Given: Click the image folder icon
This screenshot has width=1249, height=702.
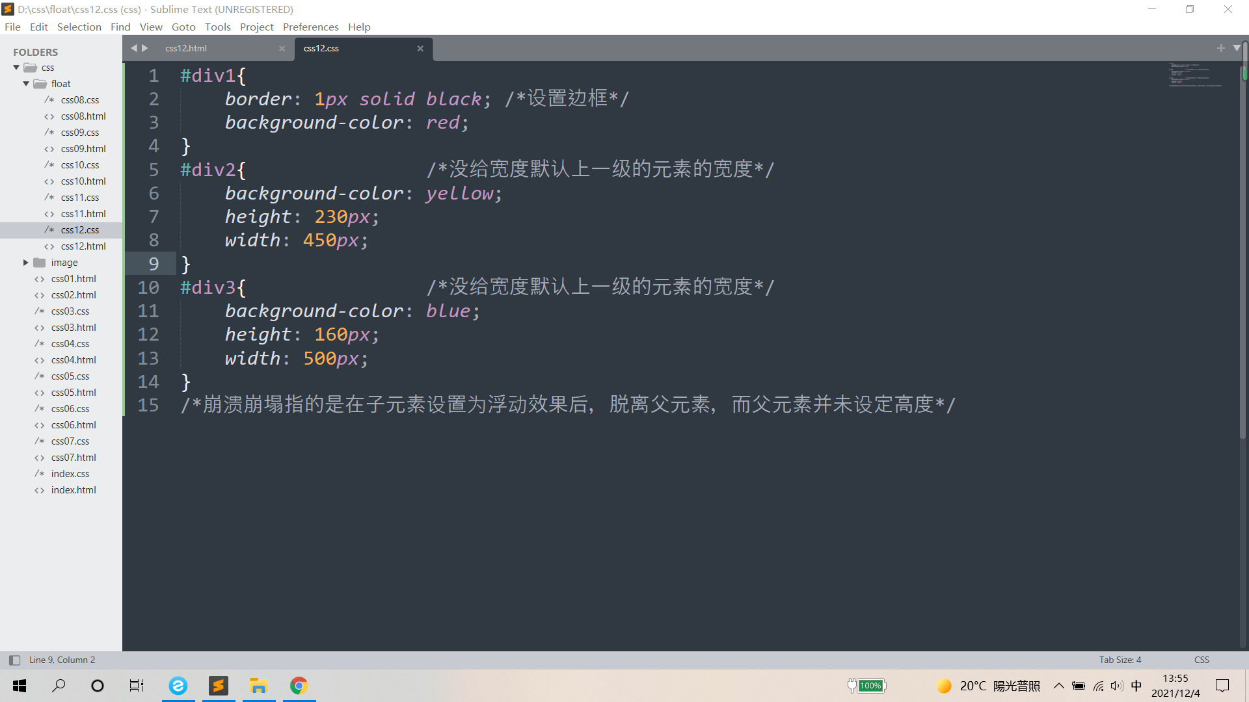Looking at the screenshot, I should point(40,263).
